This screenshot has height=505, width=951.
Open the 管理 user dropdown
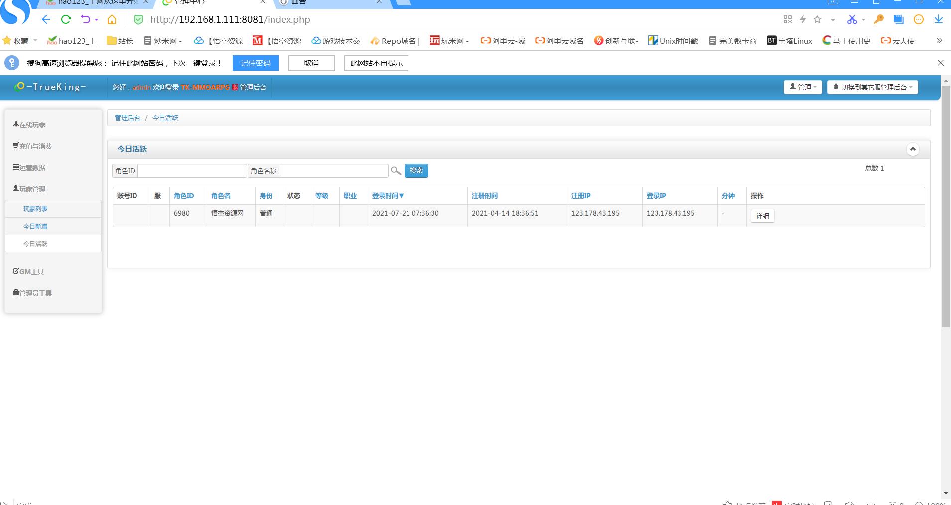803,87
